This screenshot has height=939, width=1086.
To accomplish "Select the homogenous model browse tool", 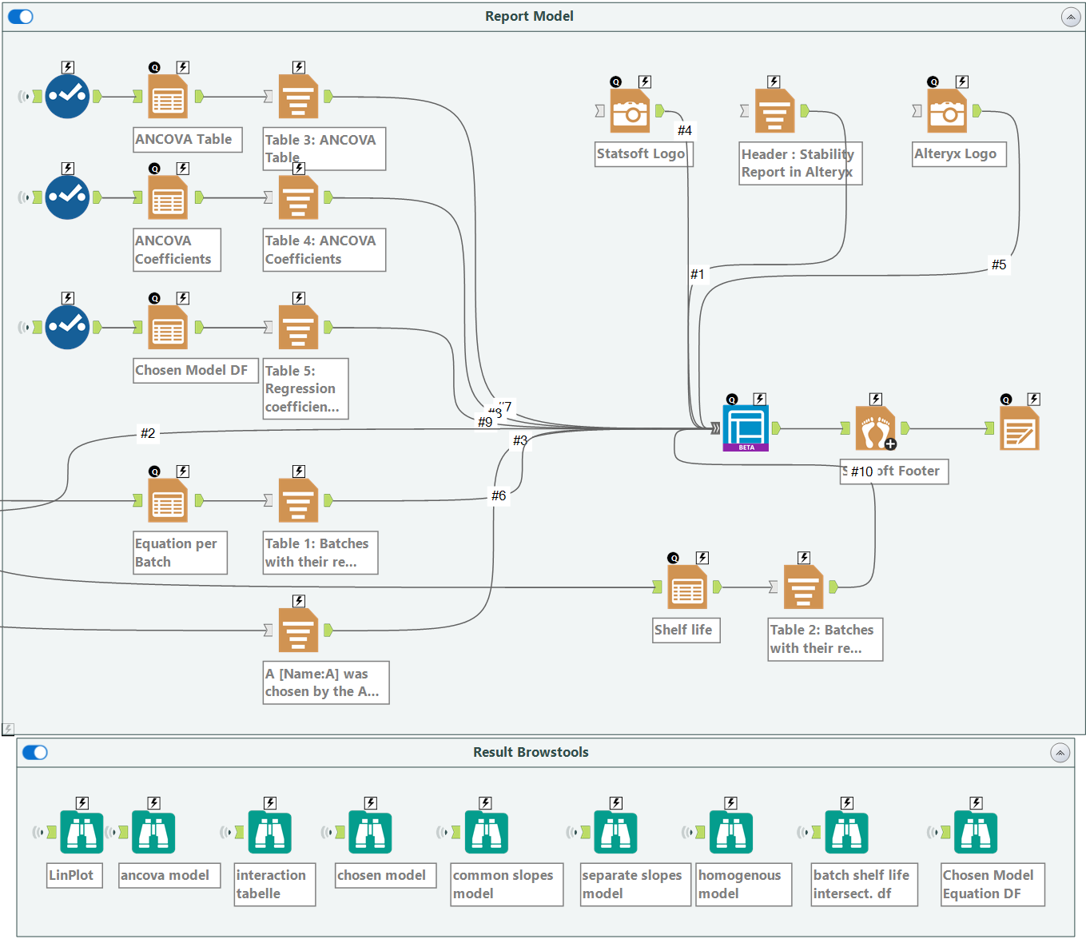I will pos(730,831).
